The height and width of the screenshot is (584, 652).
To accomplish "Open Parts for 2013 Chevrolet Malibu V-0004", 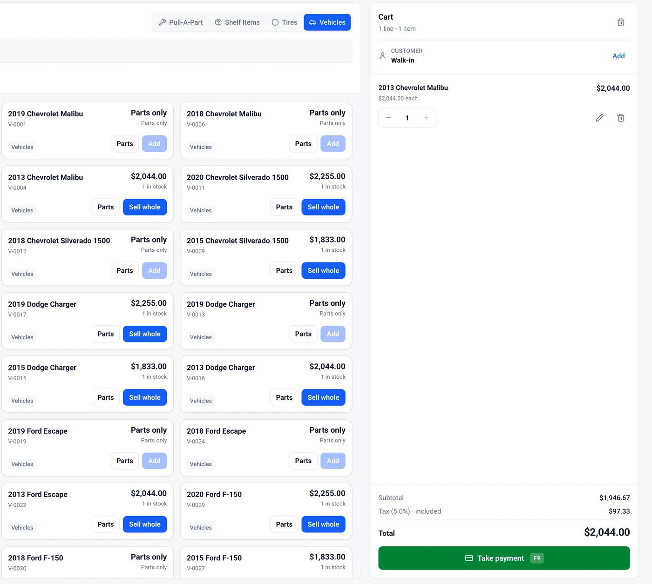I will [106, 207].
